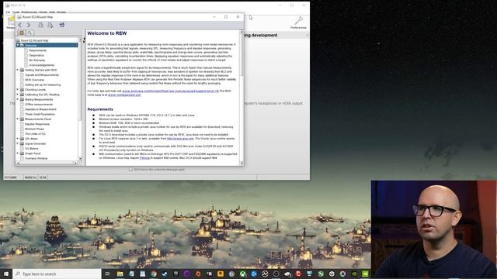Follow the roomeqwizard.com home page link
The image size is (497, 279).
(x=124, y=95)
